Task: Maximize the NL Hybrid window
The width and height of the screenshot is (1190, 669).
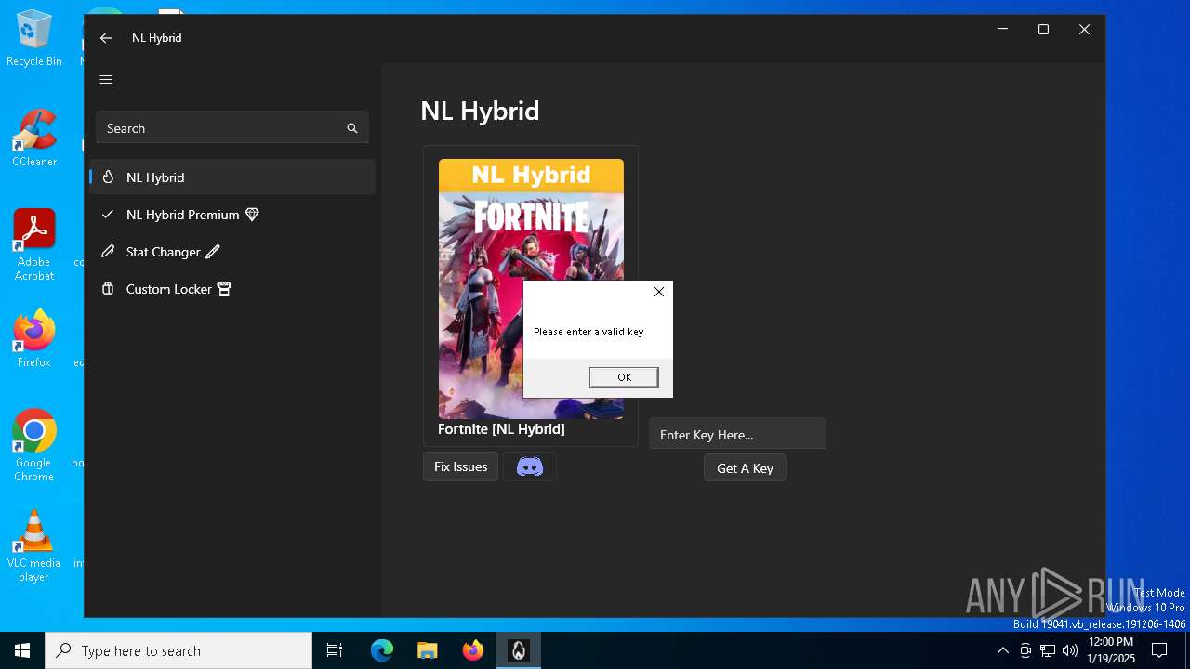Action: pos(1043,30)
